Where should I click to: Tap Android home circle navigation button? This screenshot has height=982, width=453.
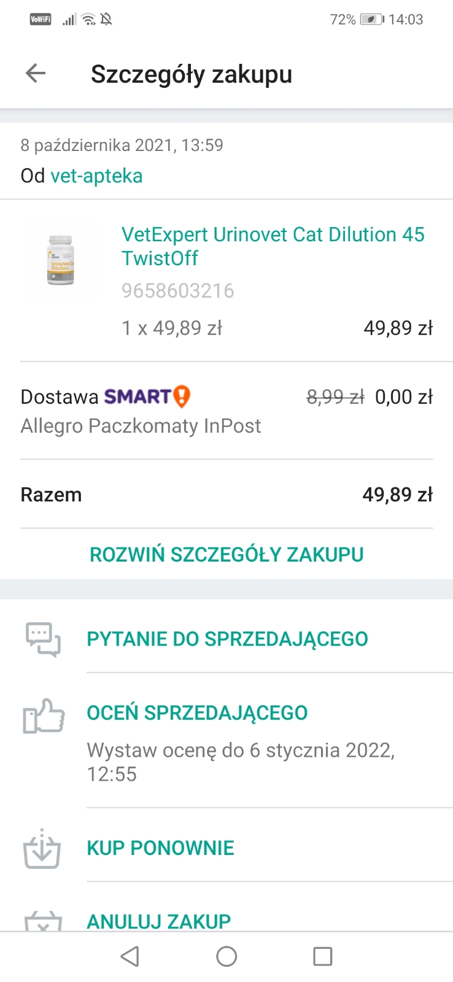(226, 956)
